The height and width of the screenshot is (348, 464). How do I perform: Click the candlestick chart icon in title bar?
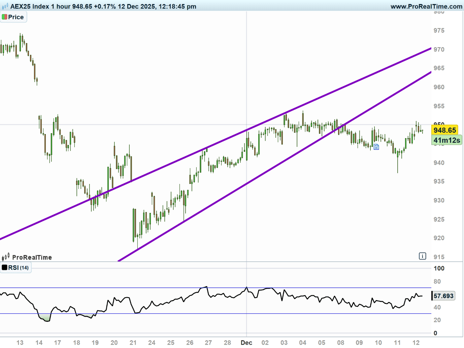pos(5,6)
